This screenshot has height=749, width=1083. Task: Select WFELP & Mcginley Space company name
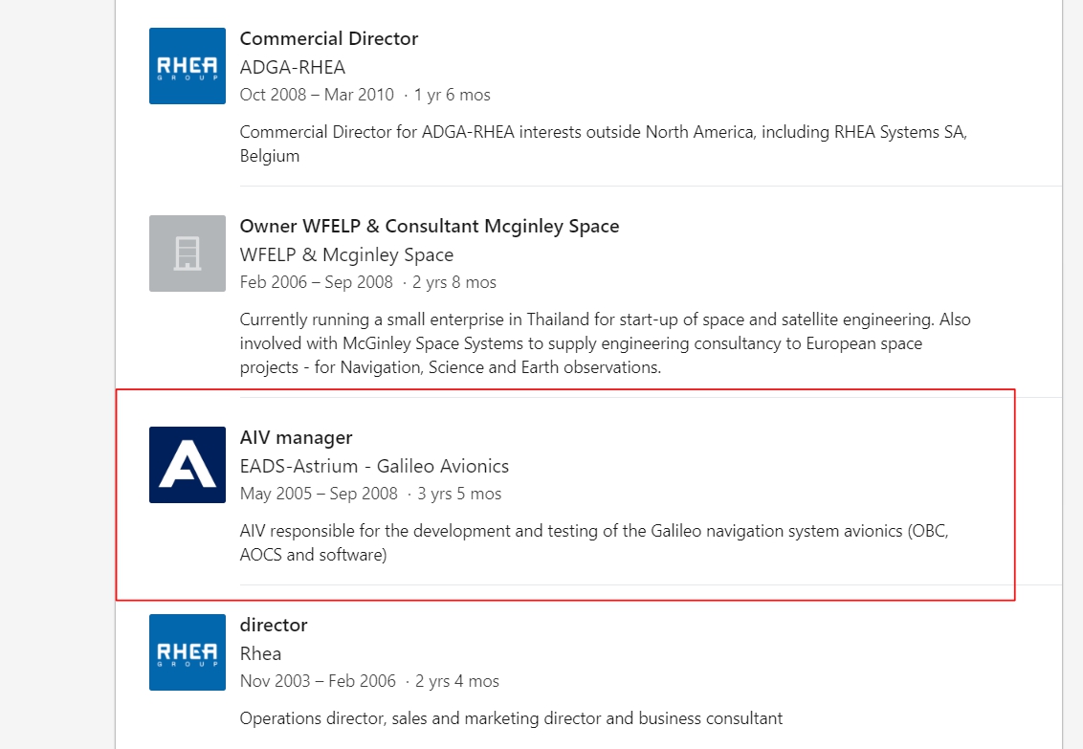(346, 254)
